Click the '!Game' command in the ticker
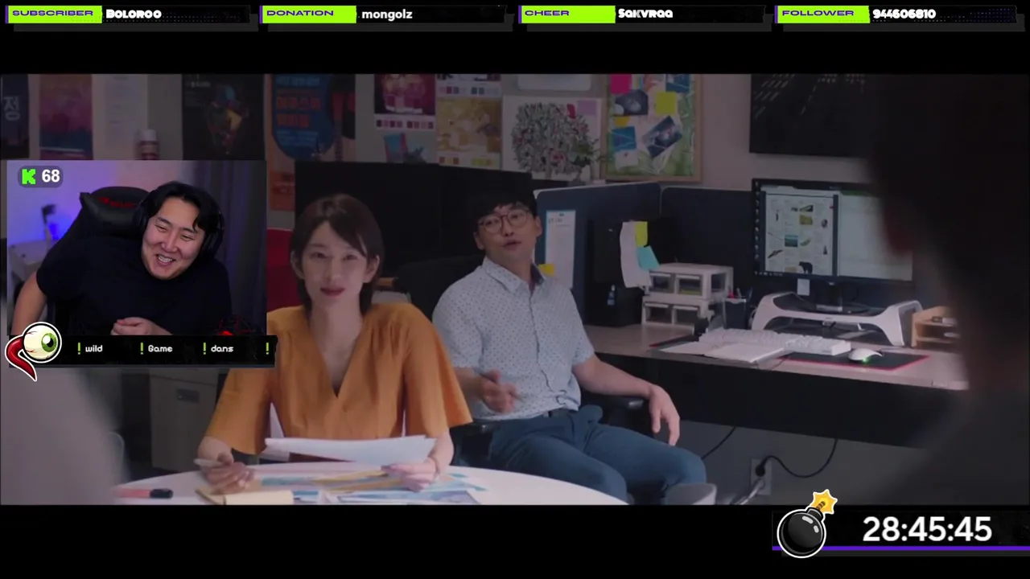 [x=158, y=349]
